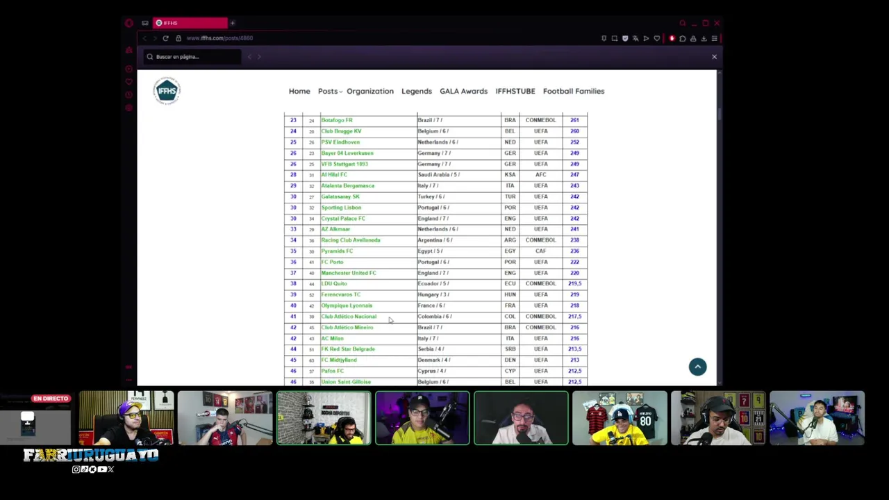Open the Al Hilal FC link
This screenshot has width=889, height=500.
[334, 175]
